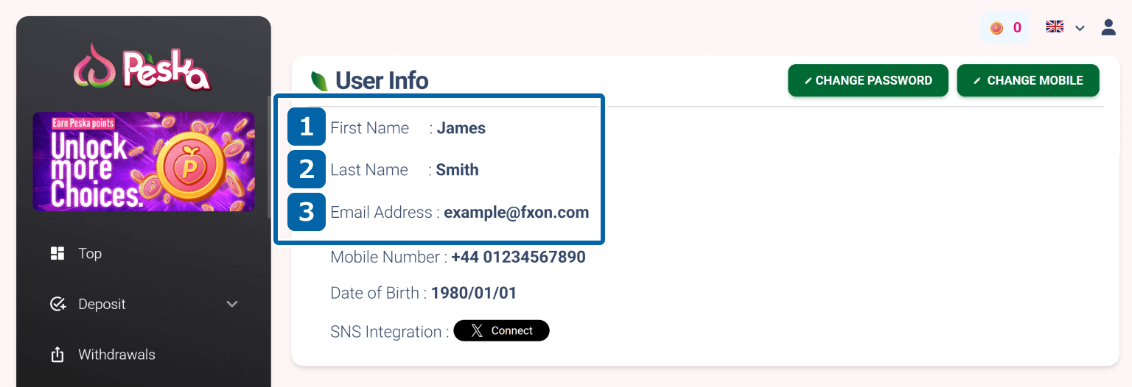Click the mobile number +44 01234567890

(x=518, y=258)
